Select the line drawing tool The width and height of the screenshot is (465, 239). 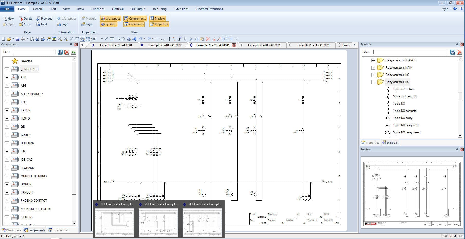pyautogui.click(x=106, y=39)
